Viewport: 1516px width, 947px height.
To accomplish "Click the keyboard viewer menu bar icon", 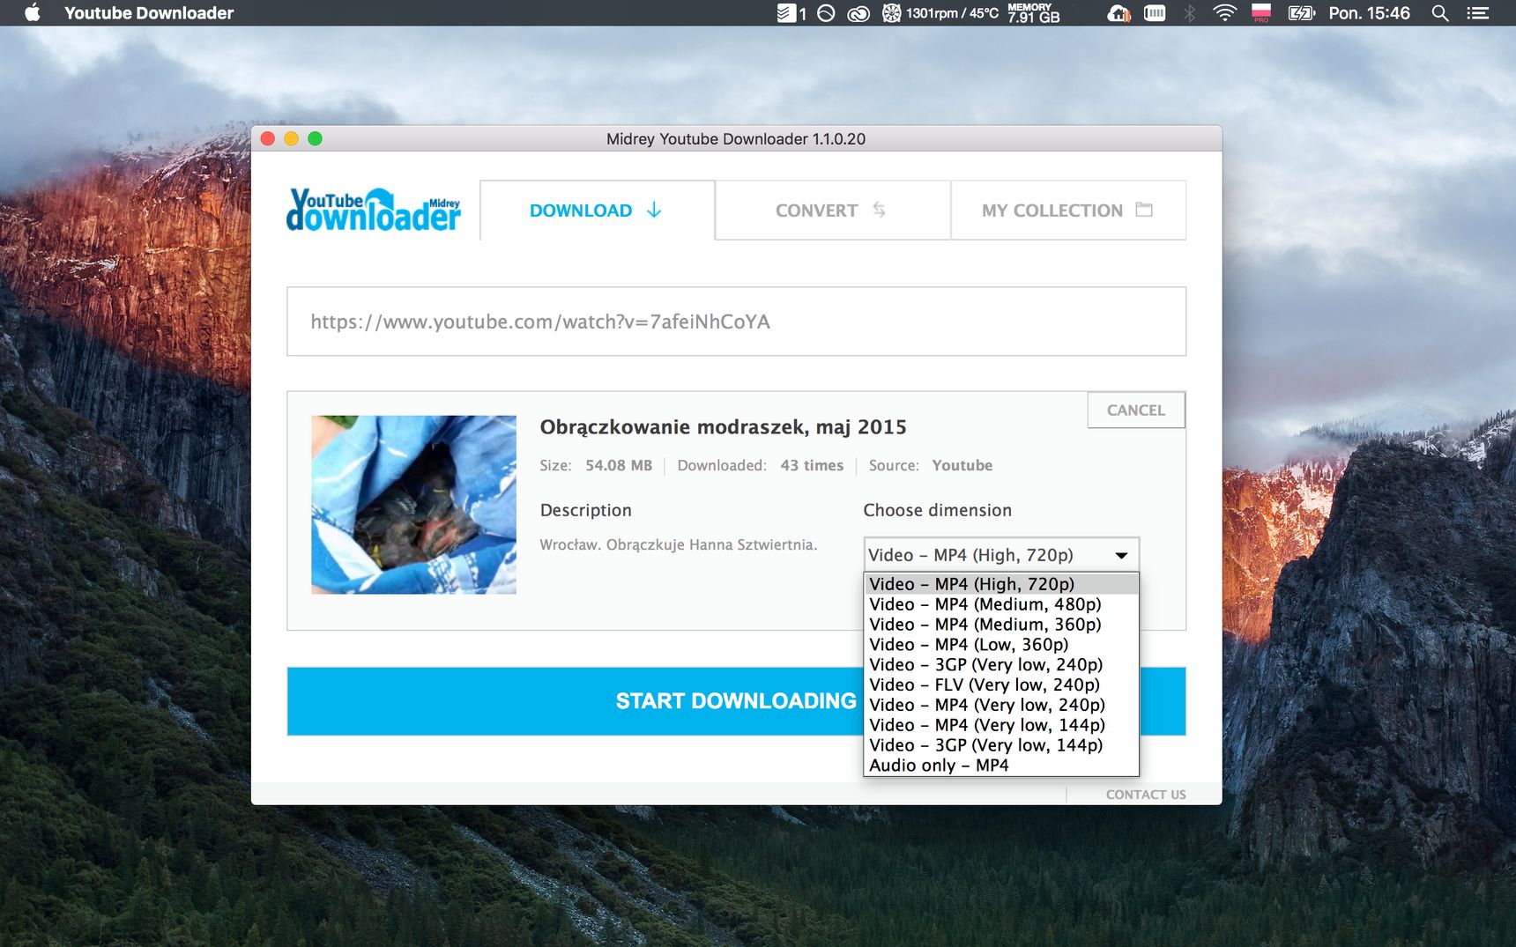I will pyautogui.click(x=1155, y=12).
